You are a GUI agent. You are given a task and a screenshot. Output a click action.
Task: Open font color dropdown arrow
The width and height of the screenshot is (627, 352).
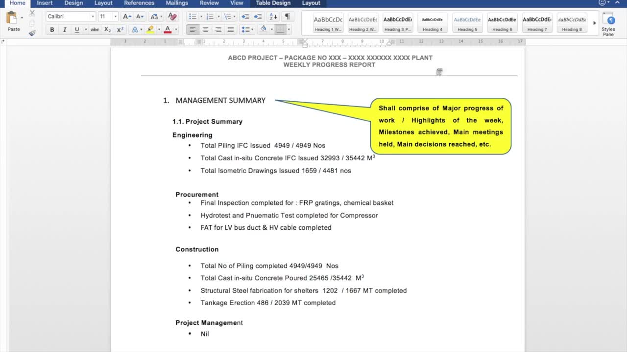(x=176, y=30)
